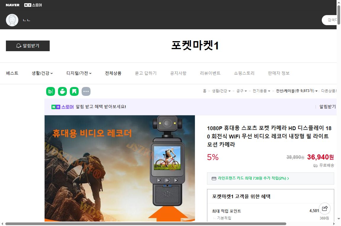341x226 pixels.
Task: Expand the 공구 breadcrumb dropdown
Action: coord(242,91)
